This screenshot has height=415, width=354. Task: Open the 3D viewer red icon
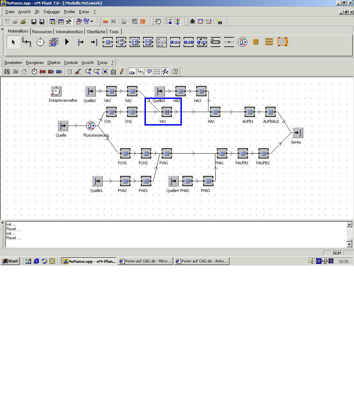tap(105, 21)
